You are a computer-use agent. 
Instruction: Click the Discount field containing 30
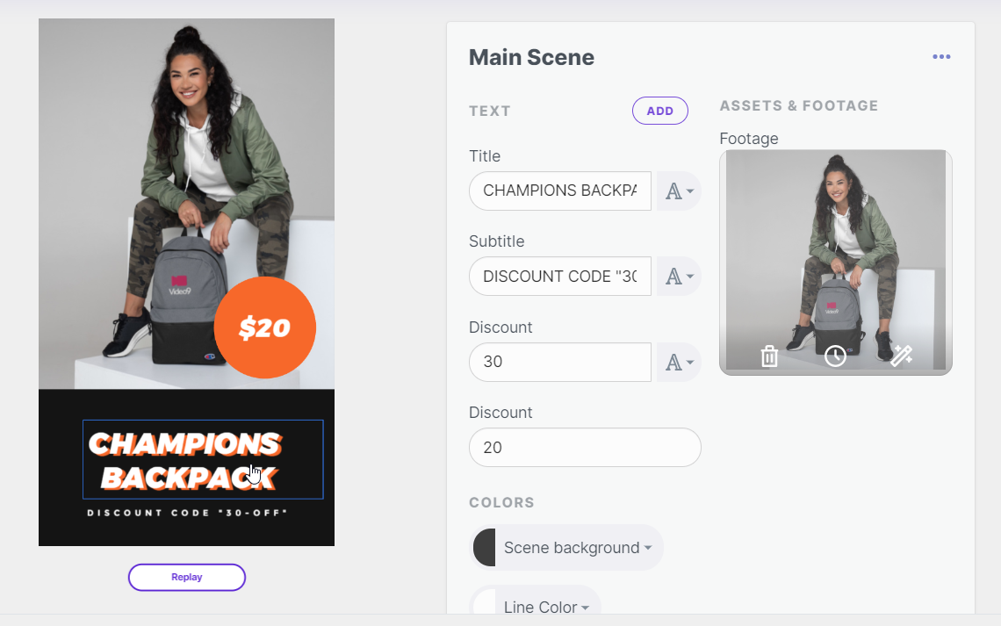(x=560, y=362)
